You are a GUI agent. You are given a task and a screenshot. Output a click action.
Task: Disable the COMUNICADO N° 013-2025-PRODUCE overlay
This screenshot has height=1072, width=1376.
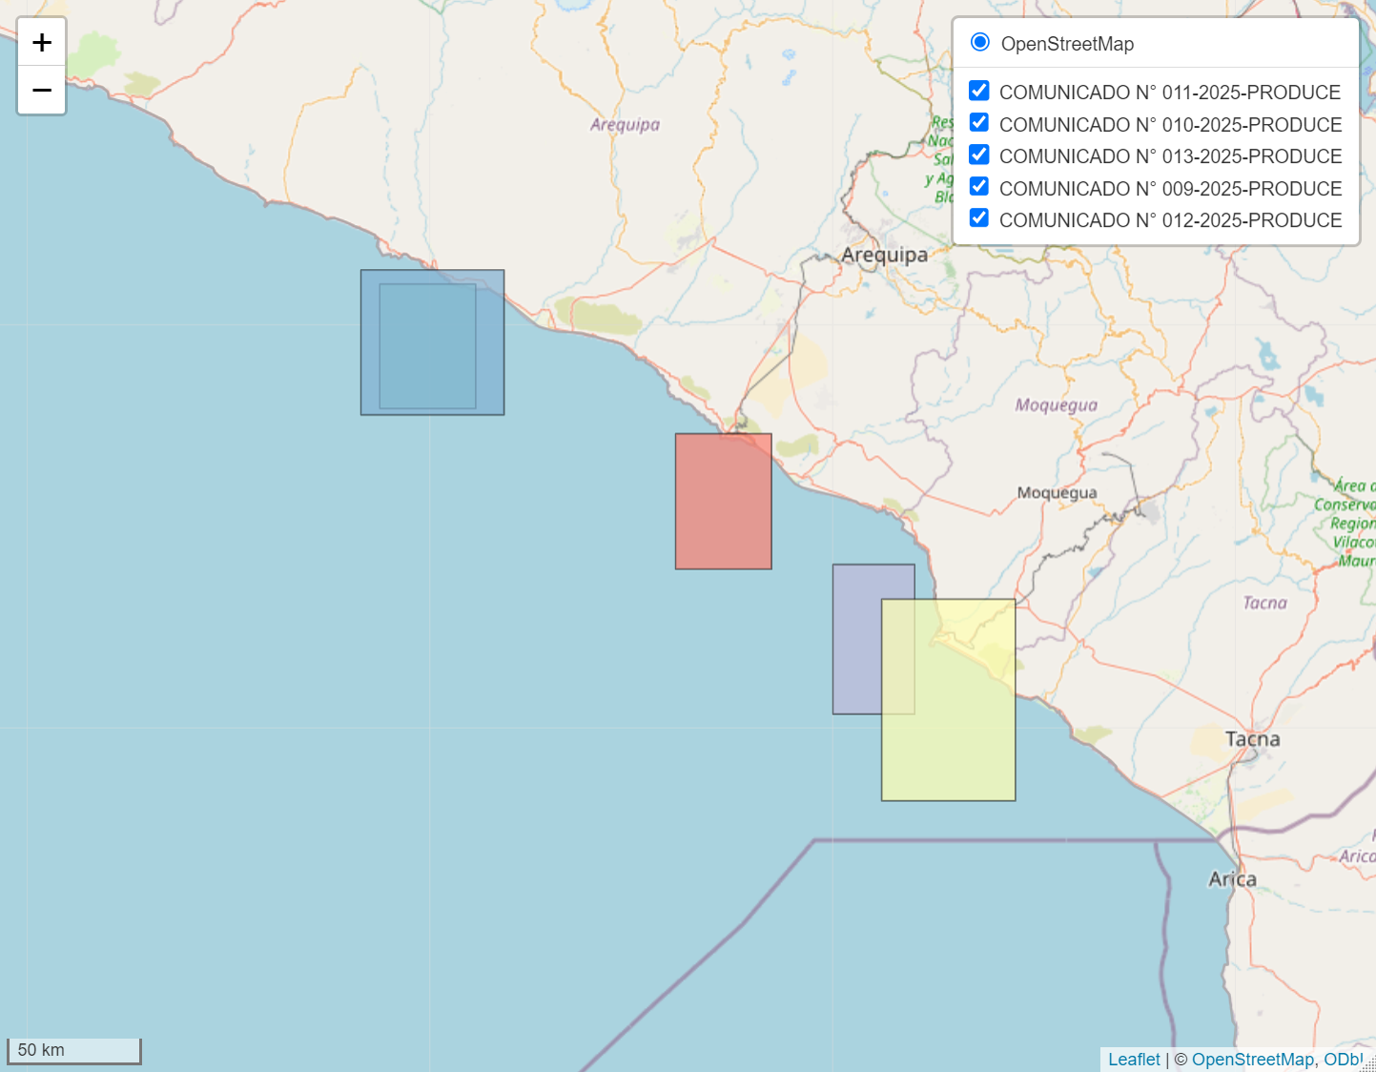(x=979, y=154)
